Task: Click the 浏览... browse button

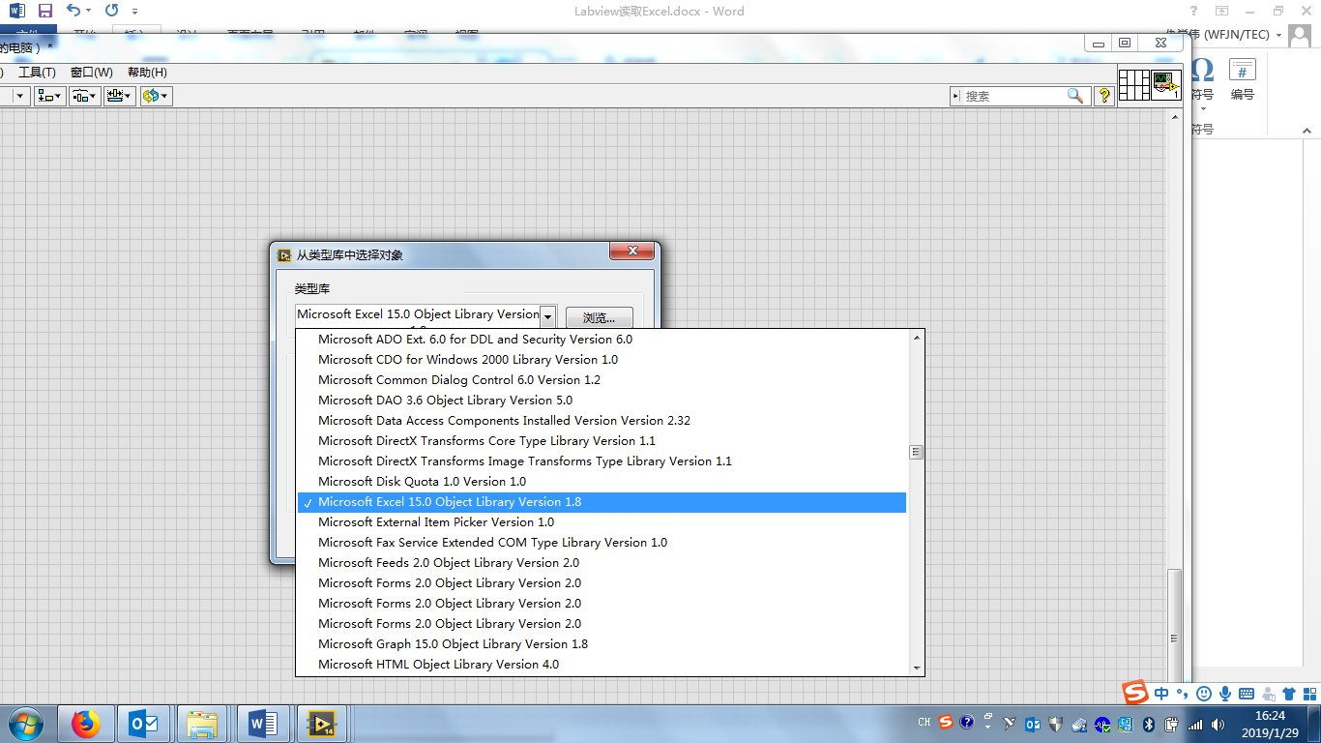Action: click(599, 318)
